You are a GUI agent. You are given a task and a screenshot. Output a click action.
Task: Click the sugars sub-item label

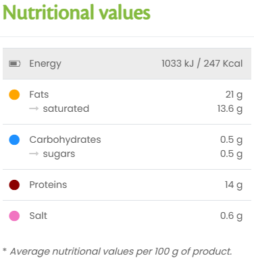59,154
